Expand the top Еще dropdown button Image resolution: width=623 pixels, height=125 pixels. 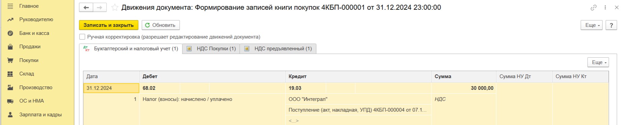[x=591, y=25]
